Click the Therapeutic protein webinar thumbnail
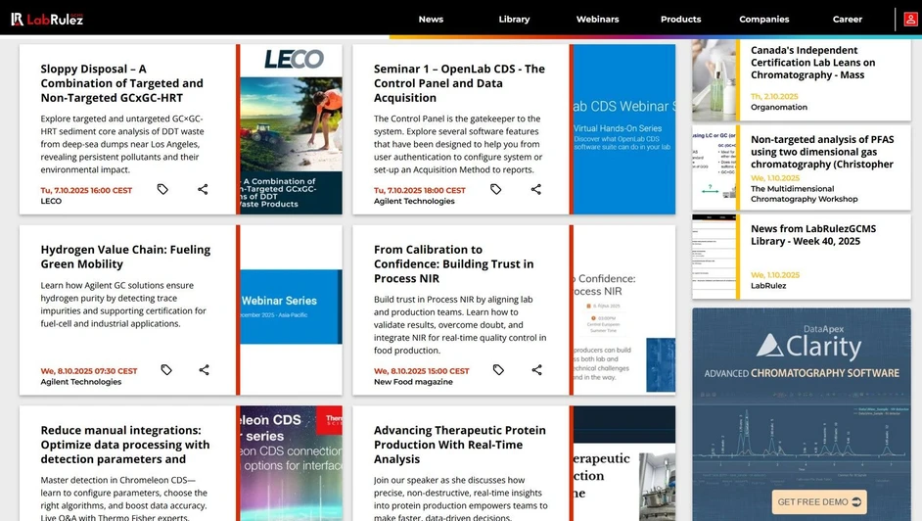 coord(624,463)
